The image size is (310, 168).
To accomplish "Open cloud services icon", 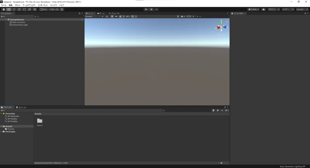I will [x=263, y=9].
